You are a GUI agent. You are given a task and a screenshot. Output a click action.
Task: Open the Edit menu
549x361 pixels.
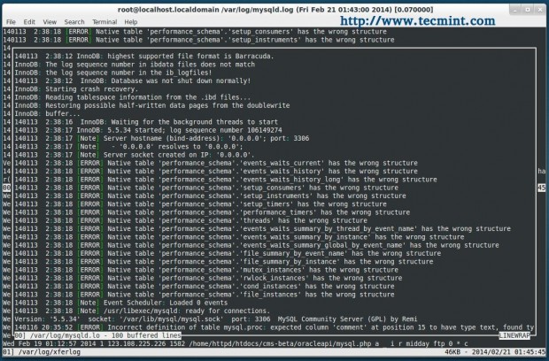click(x=29, y=22)
